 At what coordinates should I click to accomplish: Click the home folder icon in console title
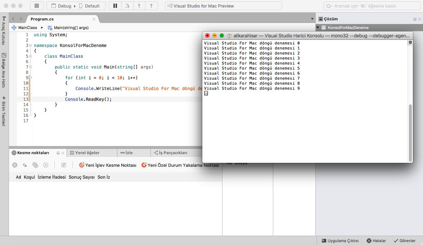[x=229, y=36]
